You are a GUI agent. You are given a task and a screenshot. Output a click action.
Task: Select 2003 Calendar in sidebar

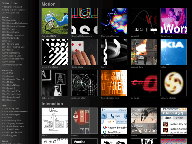pos(9,100)
